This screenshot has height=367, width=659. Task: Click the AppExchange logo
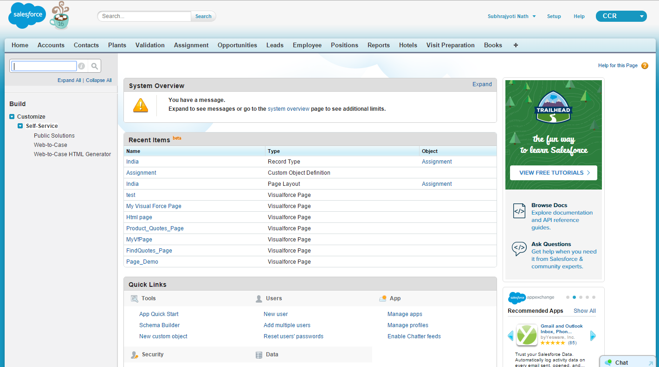531,297
